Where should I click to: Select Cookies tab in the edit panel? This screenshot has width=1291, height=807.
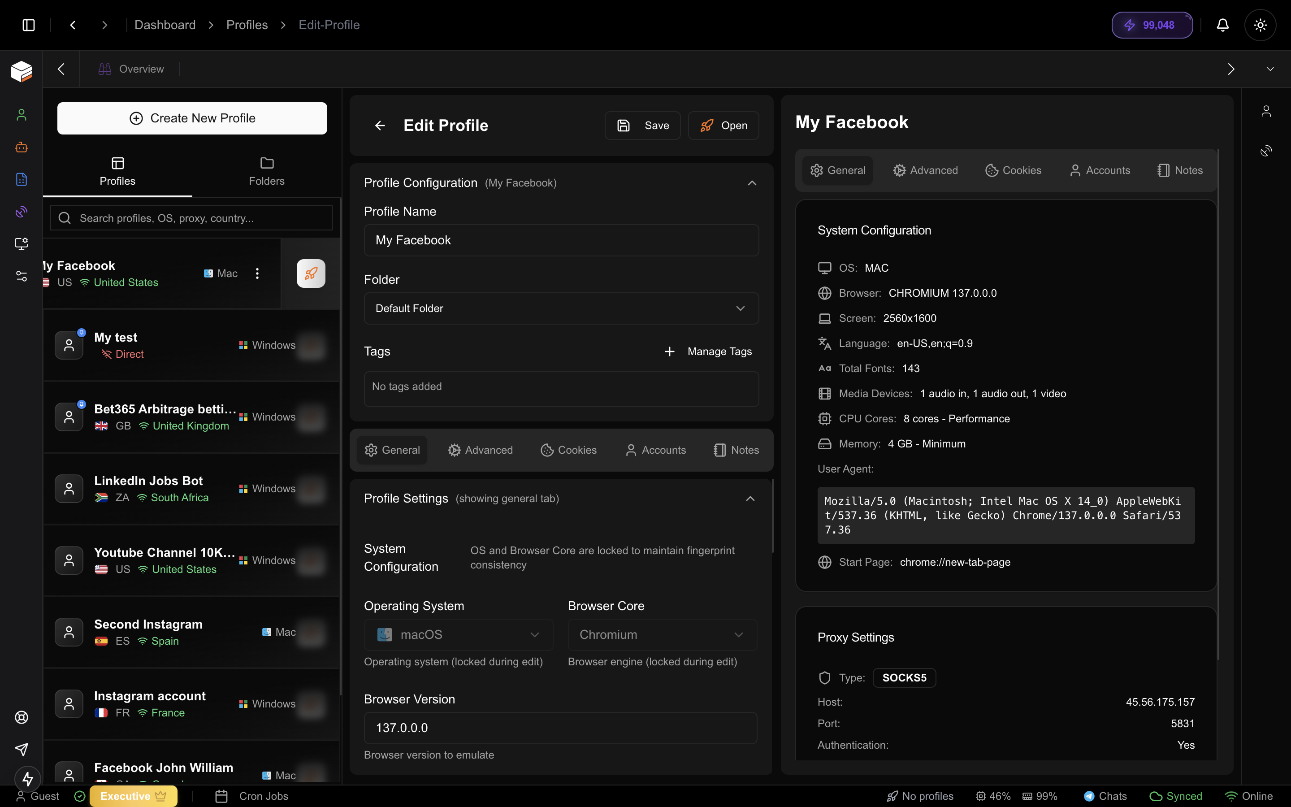[x=569, y=450]
